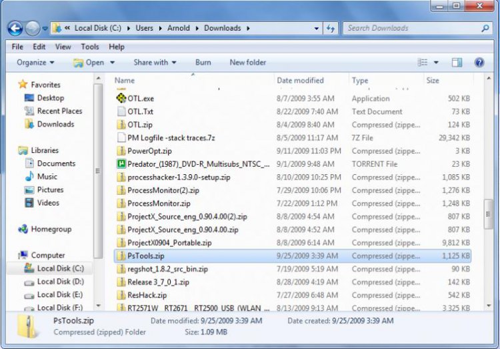Click the navigation pane scrollbar thumb
Screen dimensions: 500x349
tap(98, 171)
